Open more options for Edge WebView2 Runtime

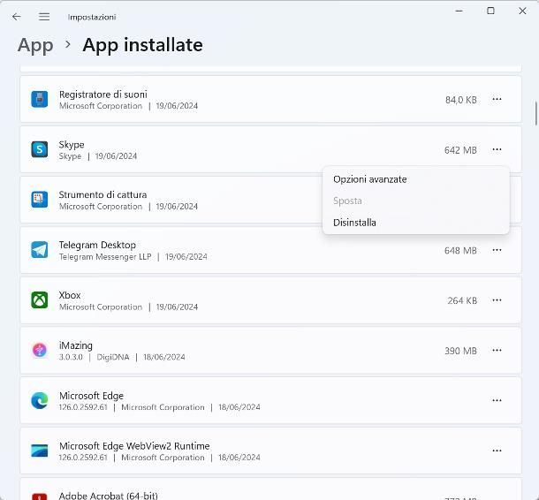point(497,451)
